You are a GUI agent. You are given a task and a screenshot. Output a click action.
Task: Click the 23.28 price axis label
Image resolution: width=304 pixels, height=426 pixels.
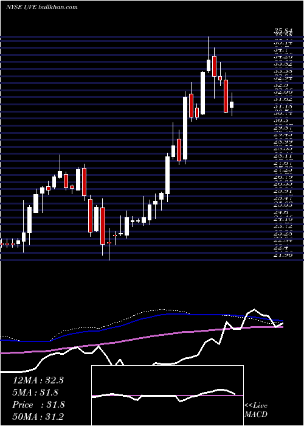pyautogui.click(x=283, y=234)
